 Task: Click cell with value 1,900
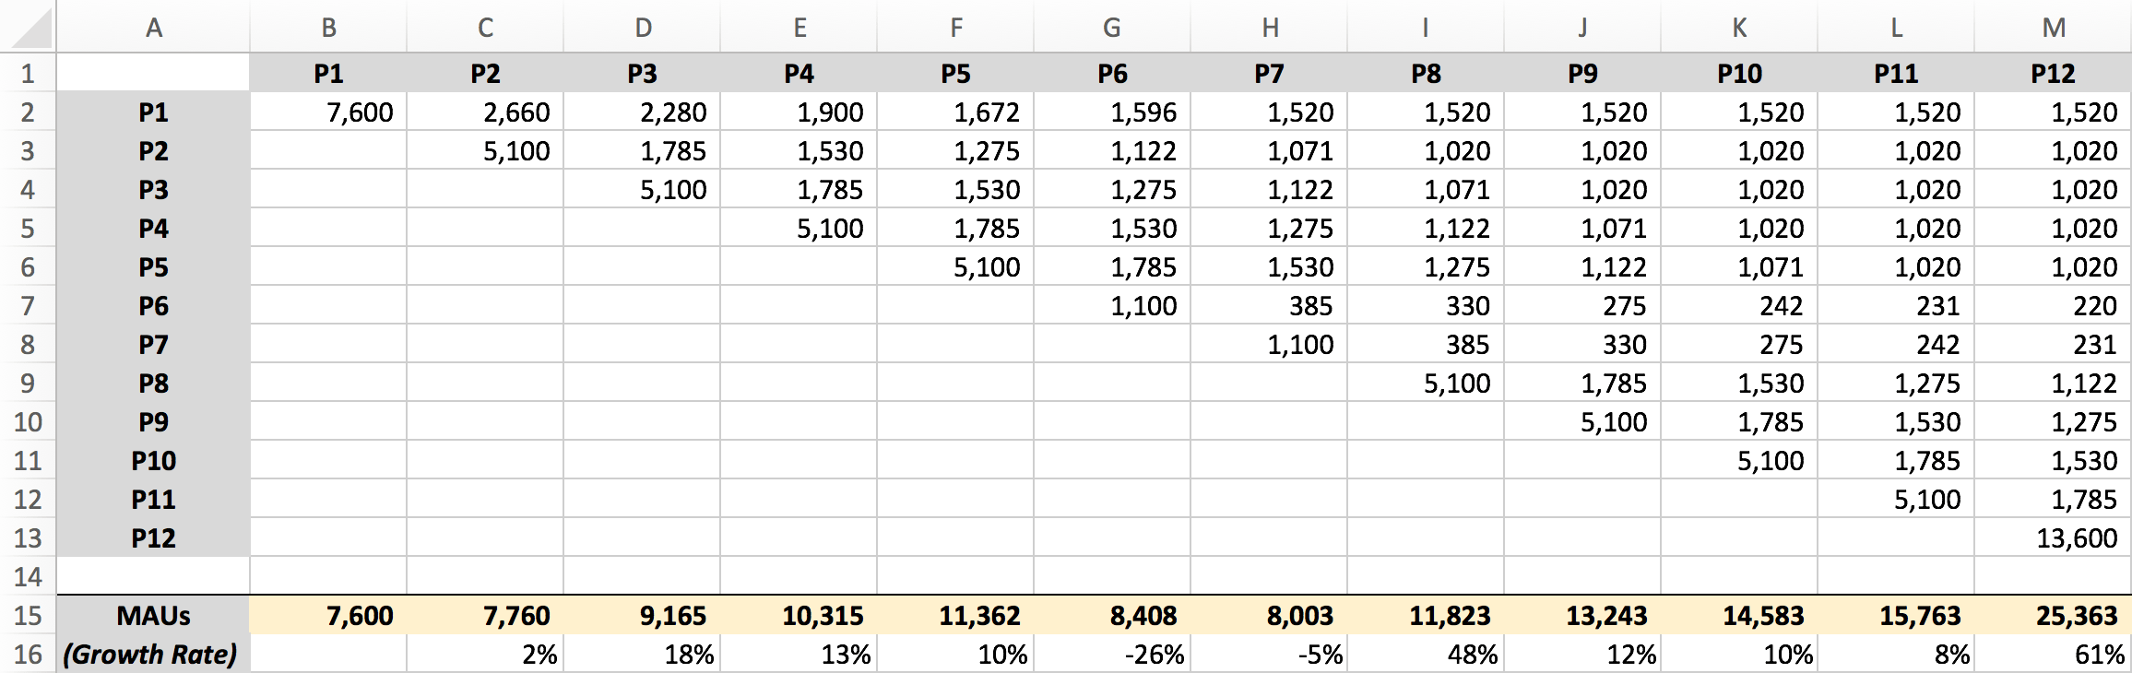pyautogui.click(x=799, y=112)
